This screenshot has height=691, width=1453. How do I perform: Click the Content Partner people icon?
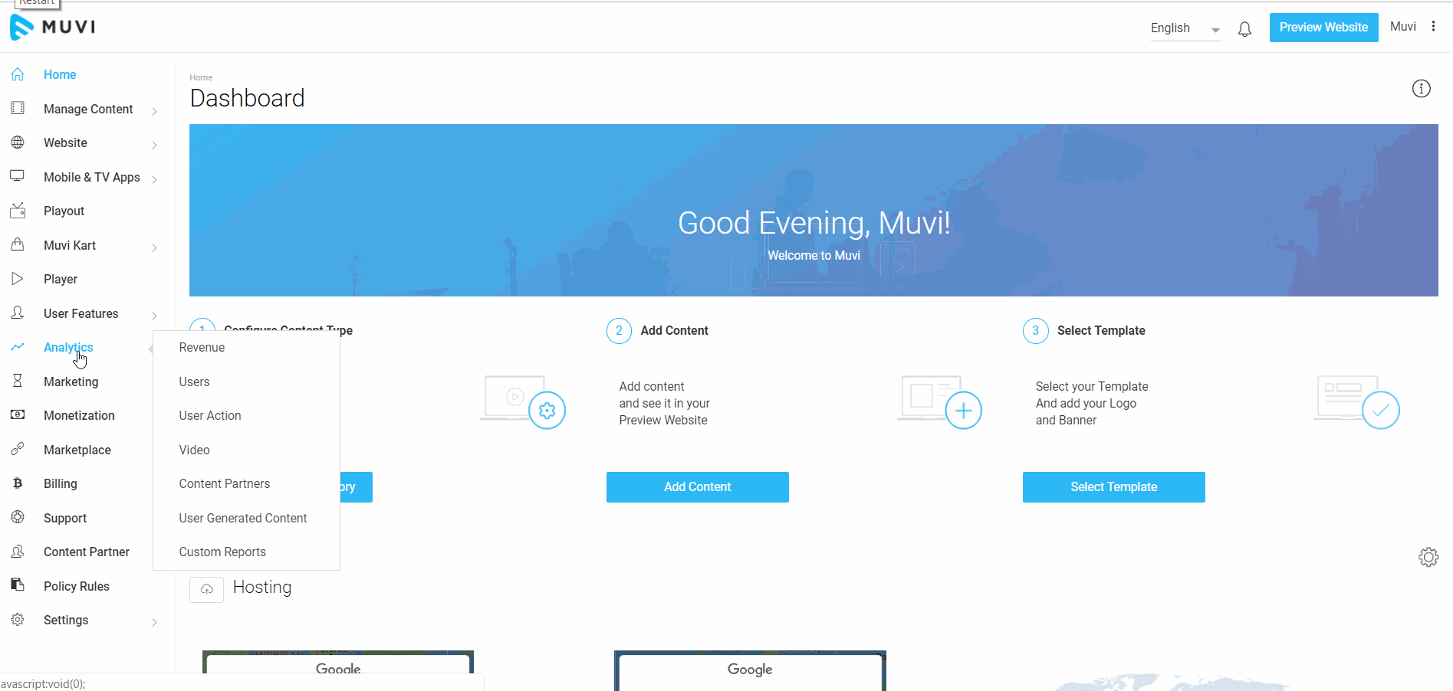tap(18, 552)
